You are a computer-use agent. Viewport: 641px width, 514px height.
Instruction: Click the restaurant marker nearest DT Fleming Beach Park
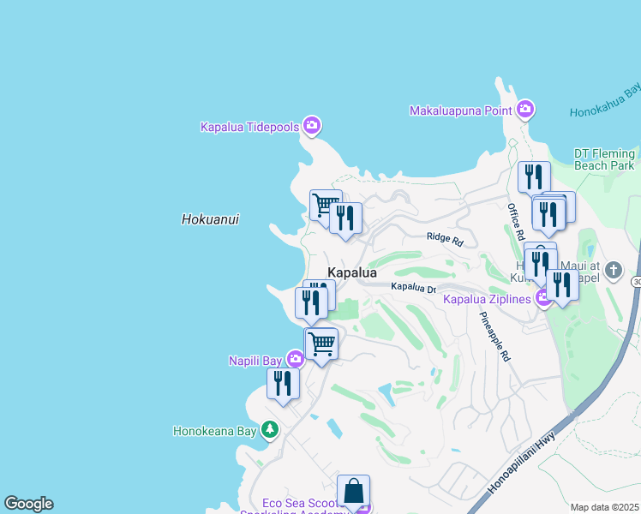534,178
